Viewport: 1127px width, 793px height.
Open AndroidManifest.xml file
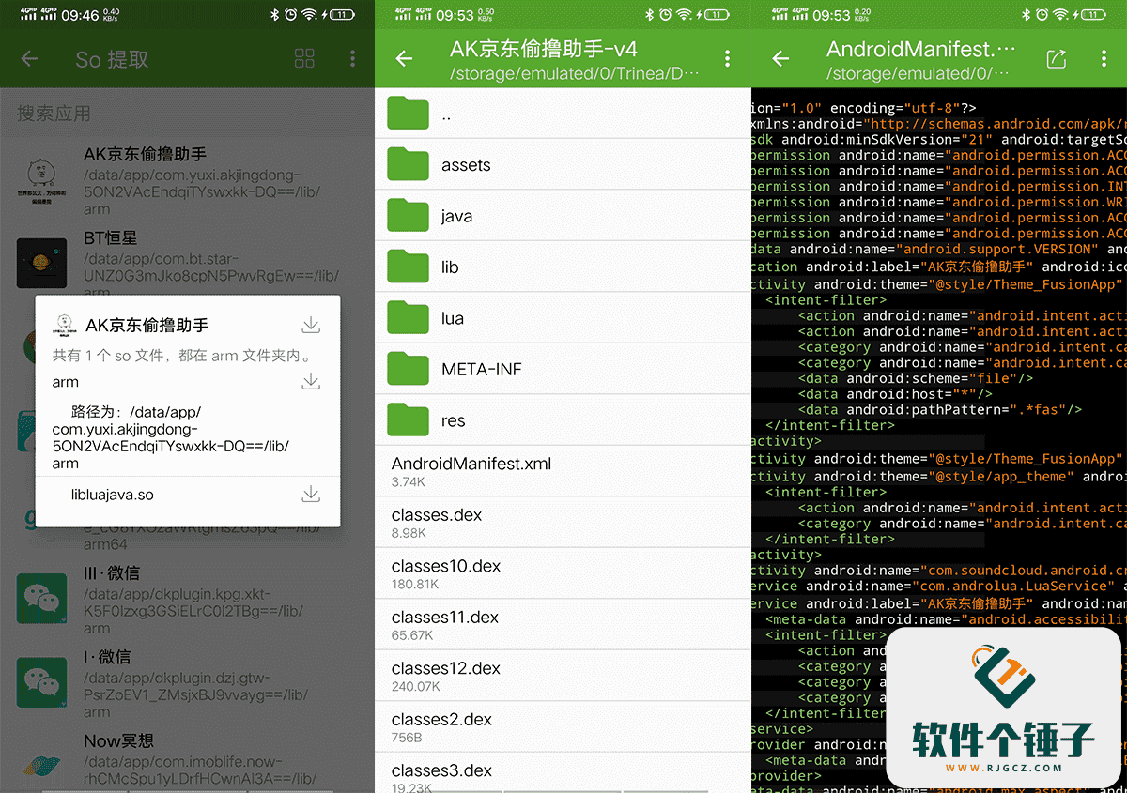click(x=563, y=472)
